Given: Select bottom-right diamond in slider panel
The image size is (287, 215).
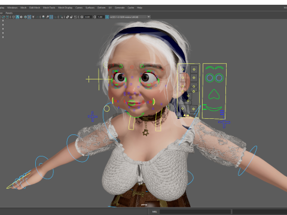Looking at the screenshot, I should [x=194, y=109].
